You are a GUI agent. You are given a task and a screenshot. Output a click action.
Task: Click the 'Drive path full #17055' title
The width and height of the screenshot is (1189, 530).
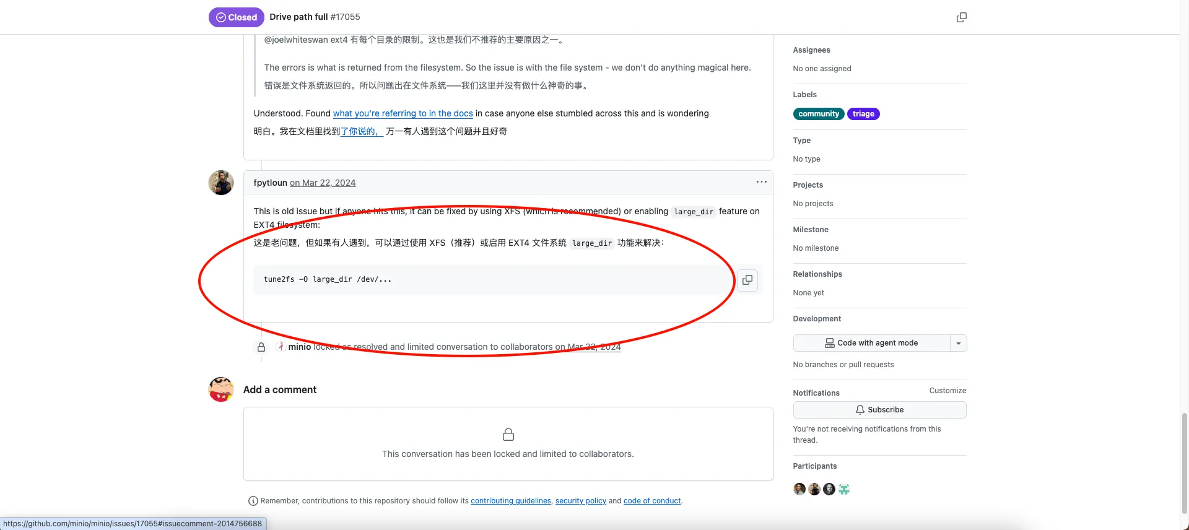tap(315, 17)
